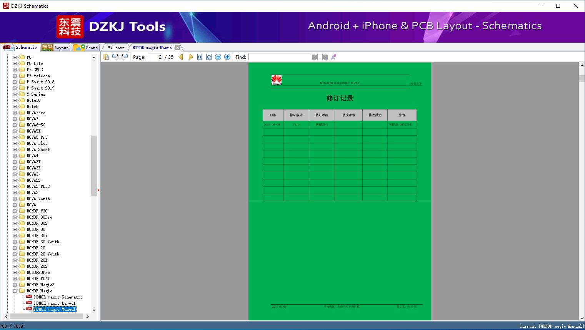Select the P7 CMCC tree entry
This screenshot has height=330, width=585.
(35, 70)
